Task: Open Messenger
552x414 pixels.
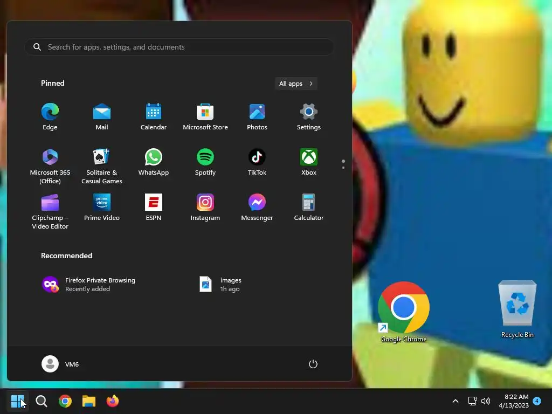Action: pyautogui.click(x=257, y=208)
